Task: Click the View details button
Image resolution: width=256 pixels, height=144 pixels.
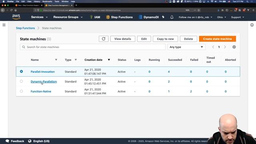Action: pos(123,39)
